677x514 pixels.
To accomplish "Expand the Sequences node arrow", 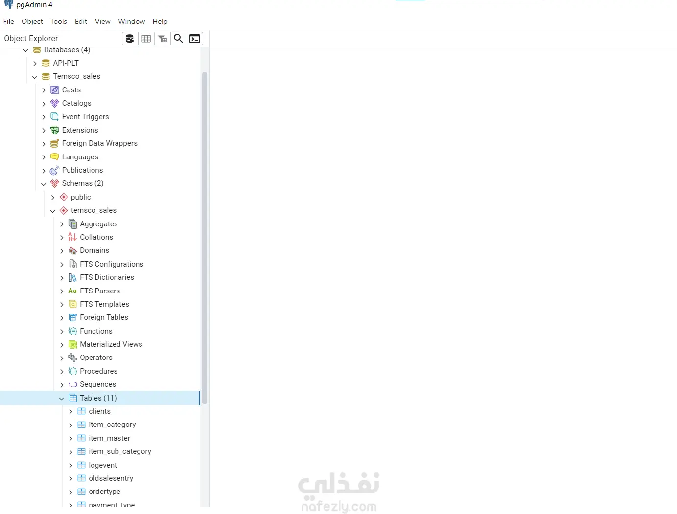I will 62,385.
